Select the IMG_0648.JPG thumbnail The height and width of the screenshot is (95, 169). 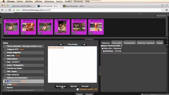tap(28, 27)
